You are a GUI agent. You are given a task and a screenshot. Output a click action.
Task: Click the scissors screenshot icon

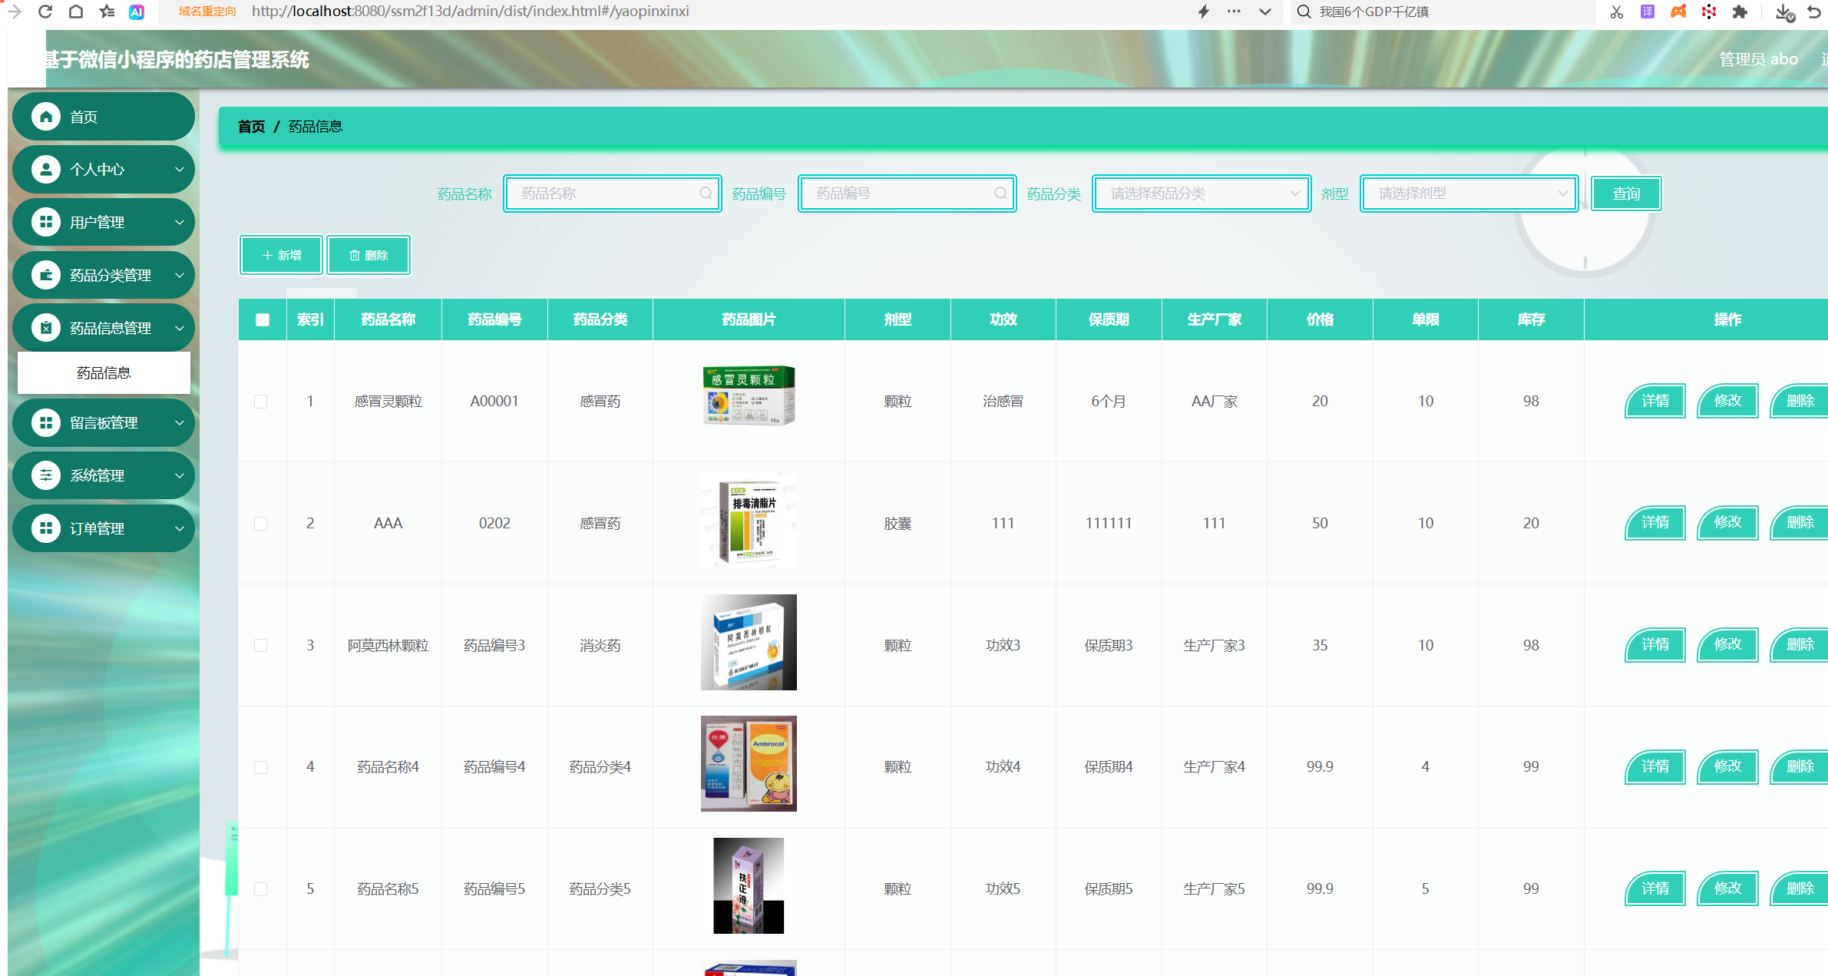click(x=1617, y=12)
